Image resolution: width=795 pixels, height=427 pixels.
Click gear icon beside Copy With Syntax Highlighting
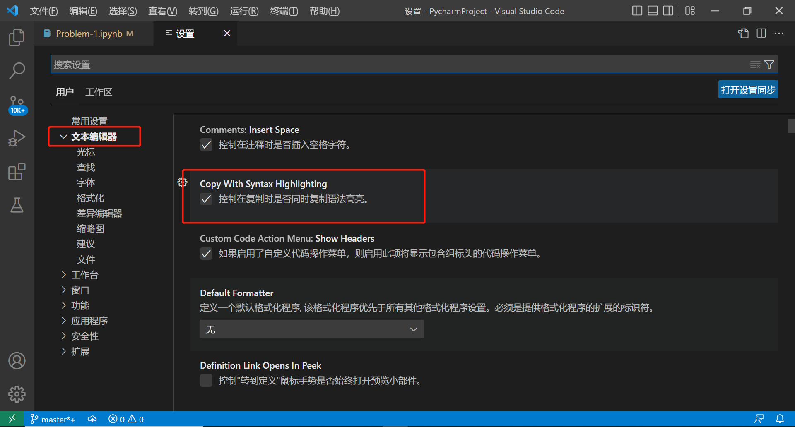point(182,182)
